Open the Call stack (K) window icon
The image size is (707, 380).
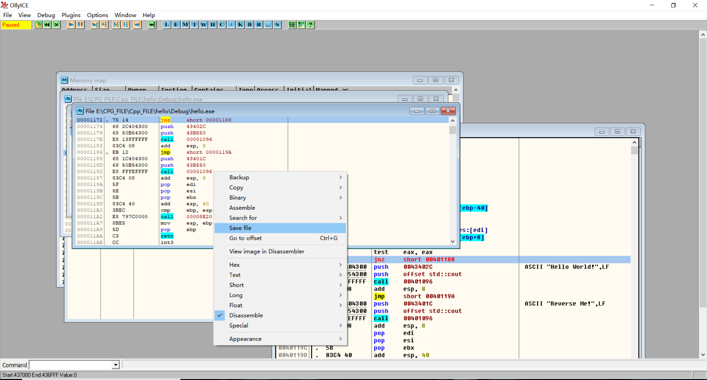coord(240,25)
